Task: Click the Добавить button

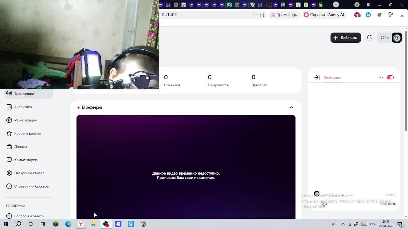Action: (346, 38)
